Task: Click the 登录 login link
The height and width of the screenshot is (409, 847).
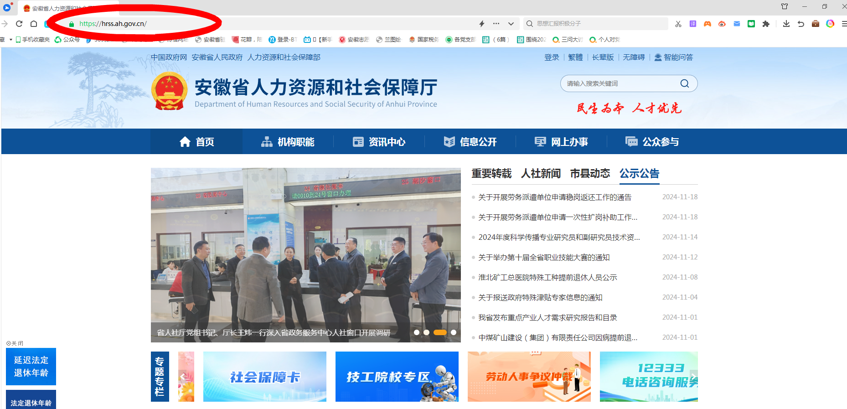Action: point(552,57)
